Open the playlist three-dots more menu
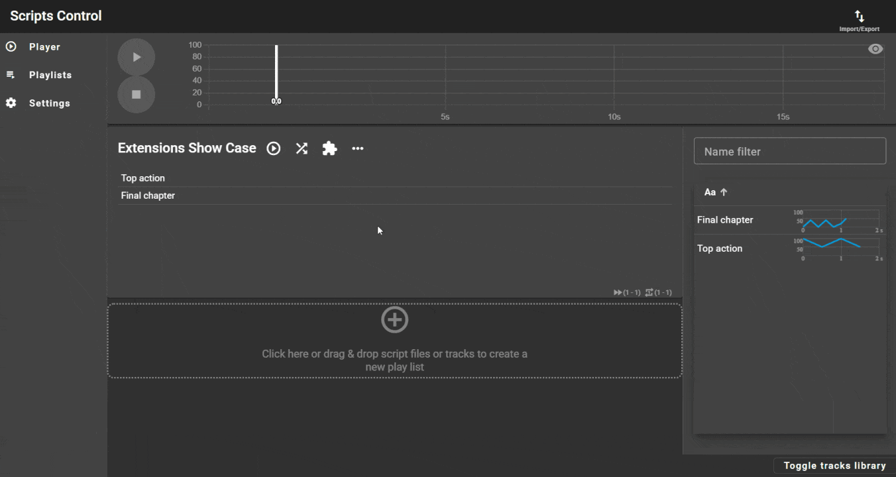This screenshot has height=477, width=896. (358, 148)
